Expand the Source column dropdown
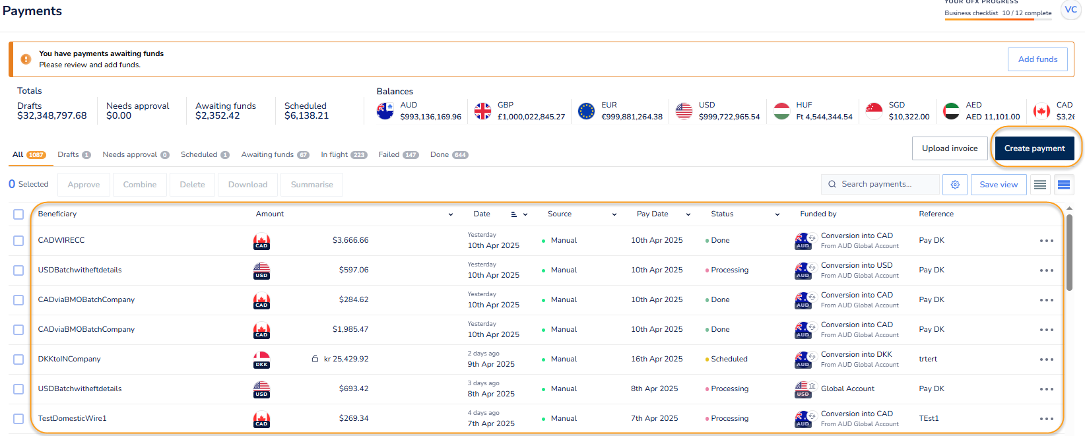The image size is (1085, 436). (614, 214)
